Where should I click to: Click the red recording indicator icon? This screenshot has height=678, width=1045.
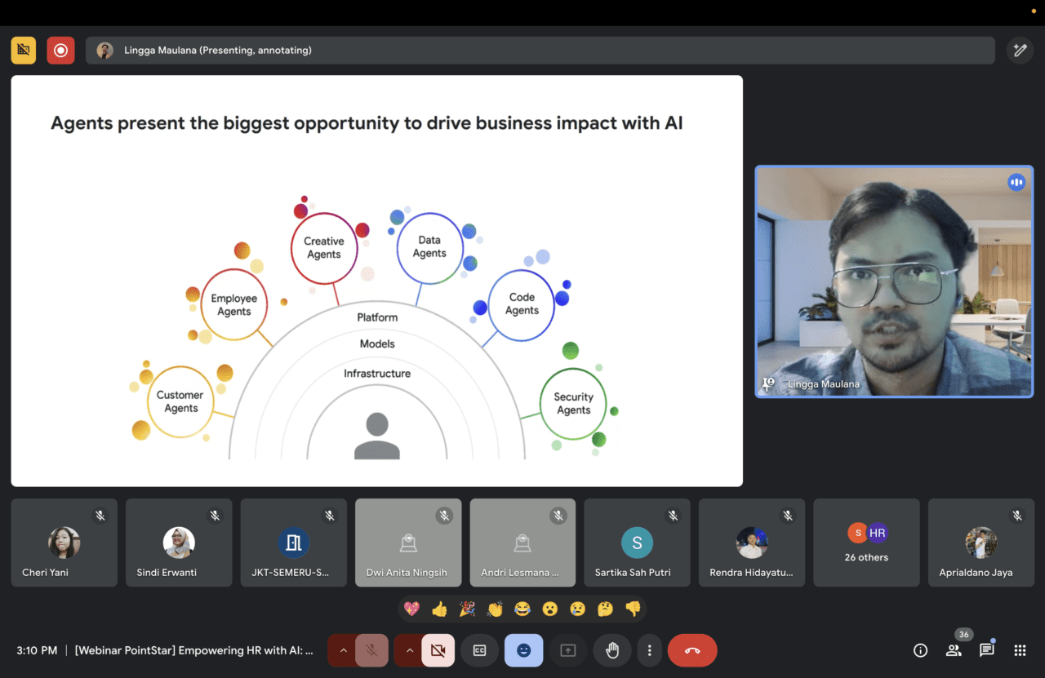60,51
